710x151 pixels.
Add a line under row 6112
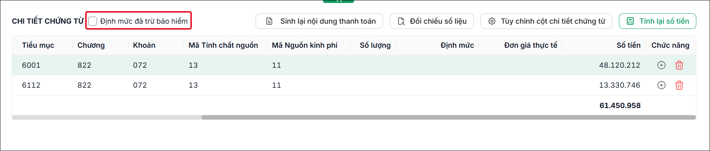tap(661, 85)
